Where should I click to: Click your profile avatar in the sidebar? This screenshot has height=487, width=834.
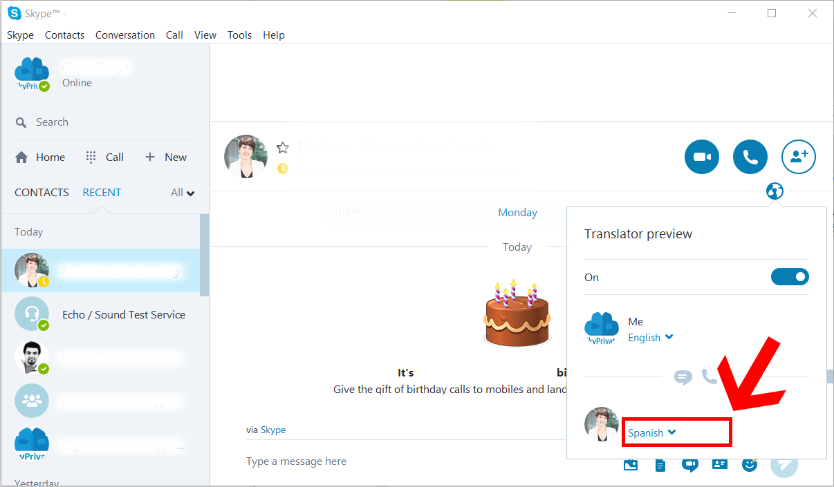(x=32, y=75)
